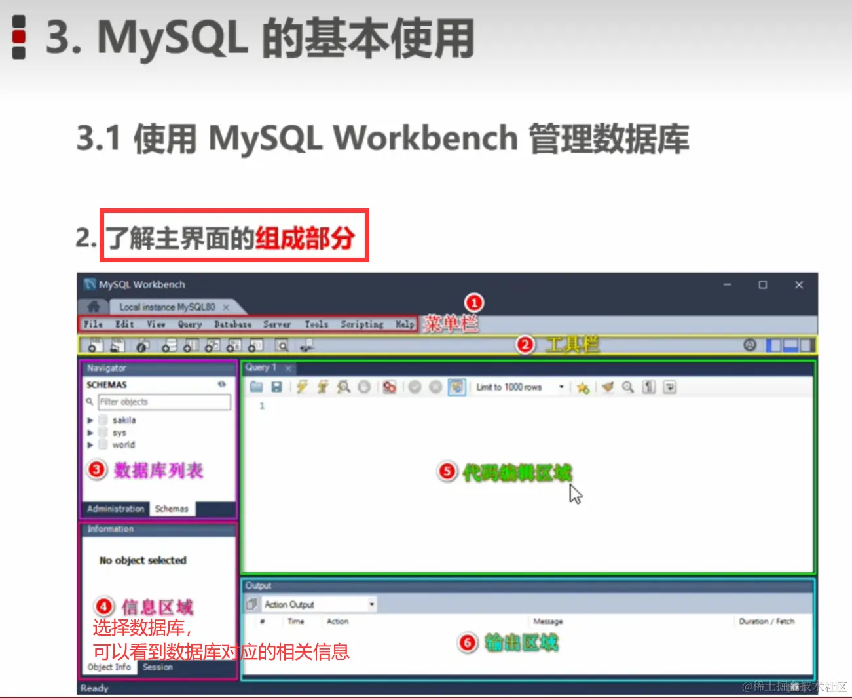
Task: Open the File menu
Action: tap(93, 324)
